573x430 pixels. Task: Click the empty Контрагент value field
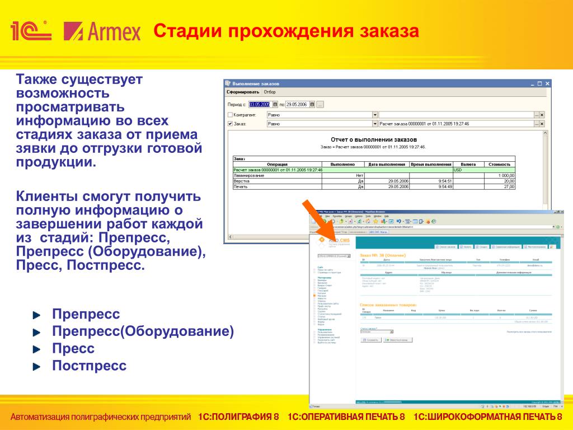click(456, 115)
